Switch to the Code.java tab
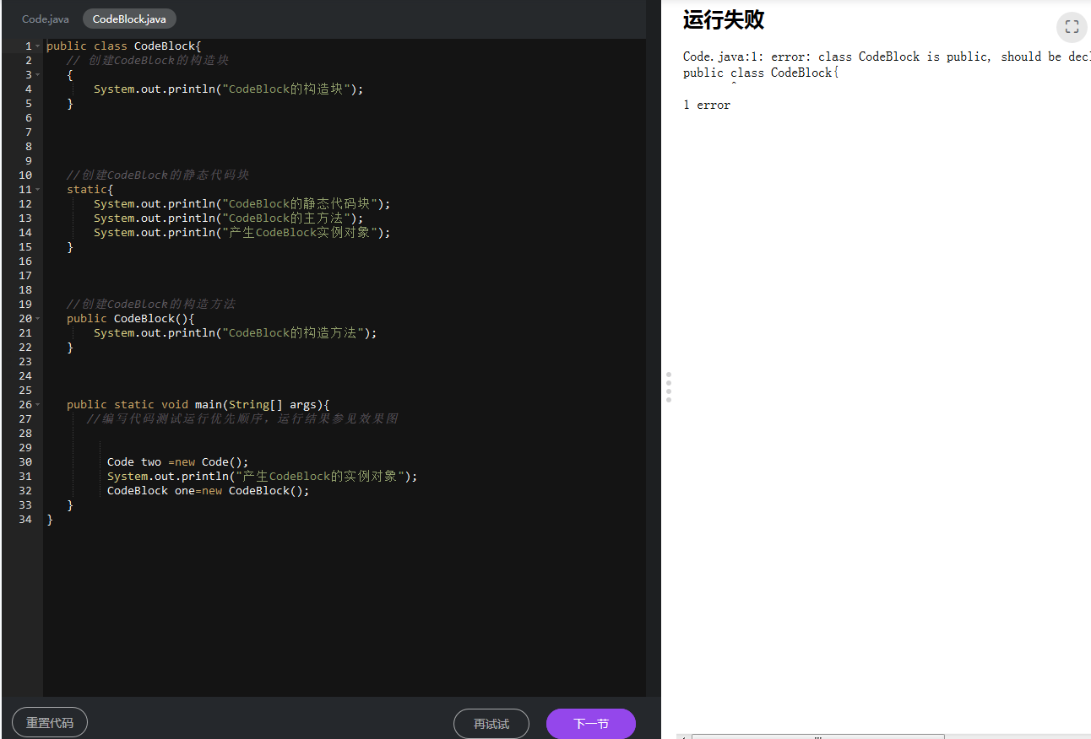1091x739 pixels. 46,19
